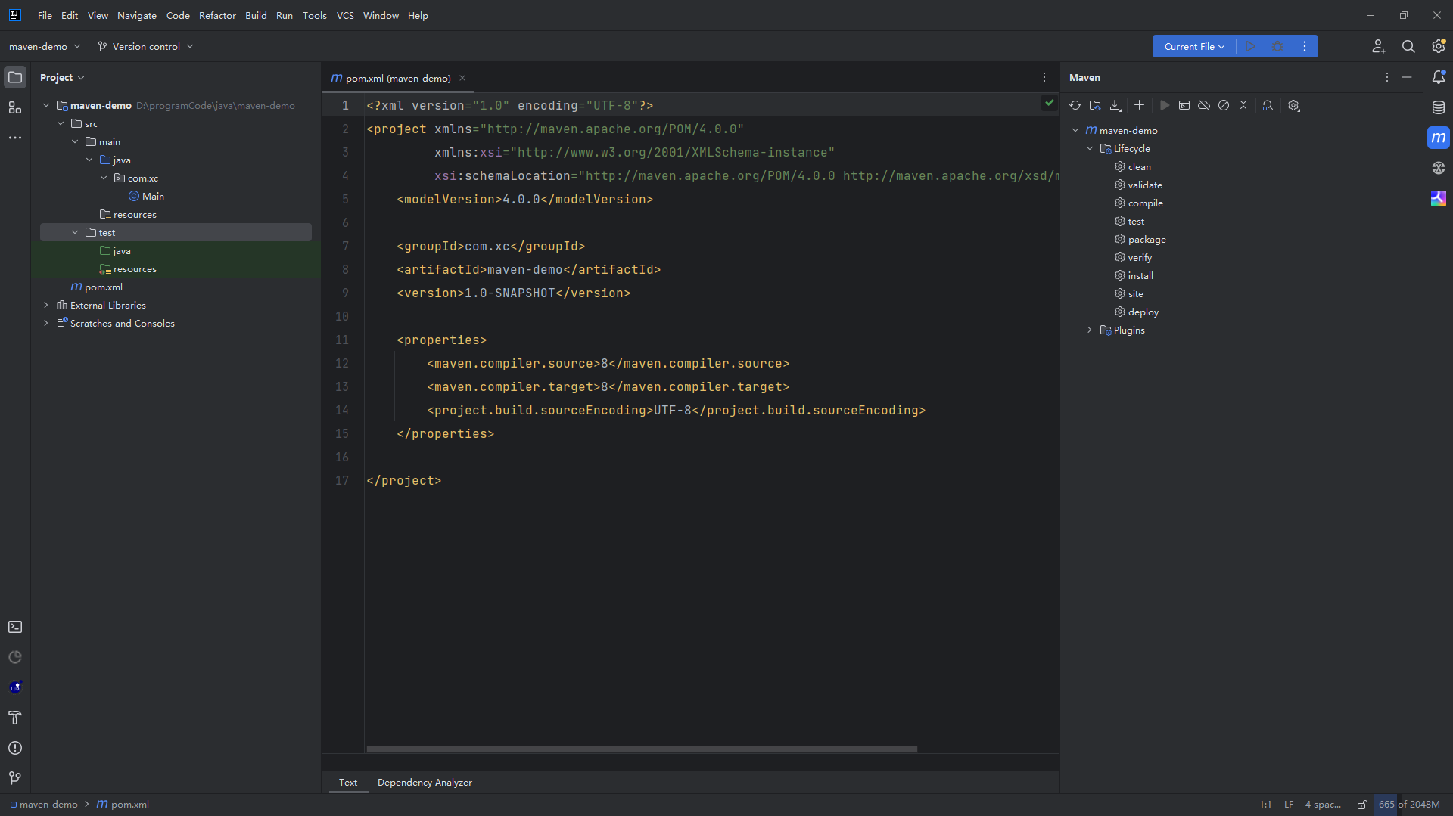Open Terminal tool window
The width and height of the screenshot is (1453, 816).
click(15, 627)
